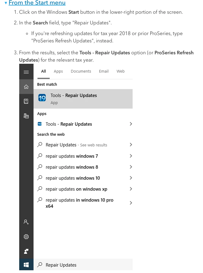Expand chevron next to Tools - Repair Updates
203x273 pixels.
[x=131, y=124]
